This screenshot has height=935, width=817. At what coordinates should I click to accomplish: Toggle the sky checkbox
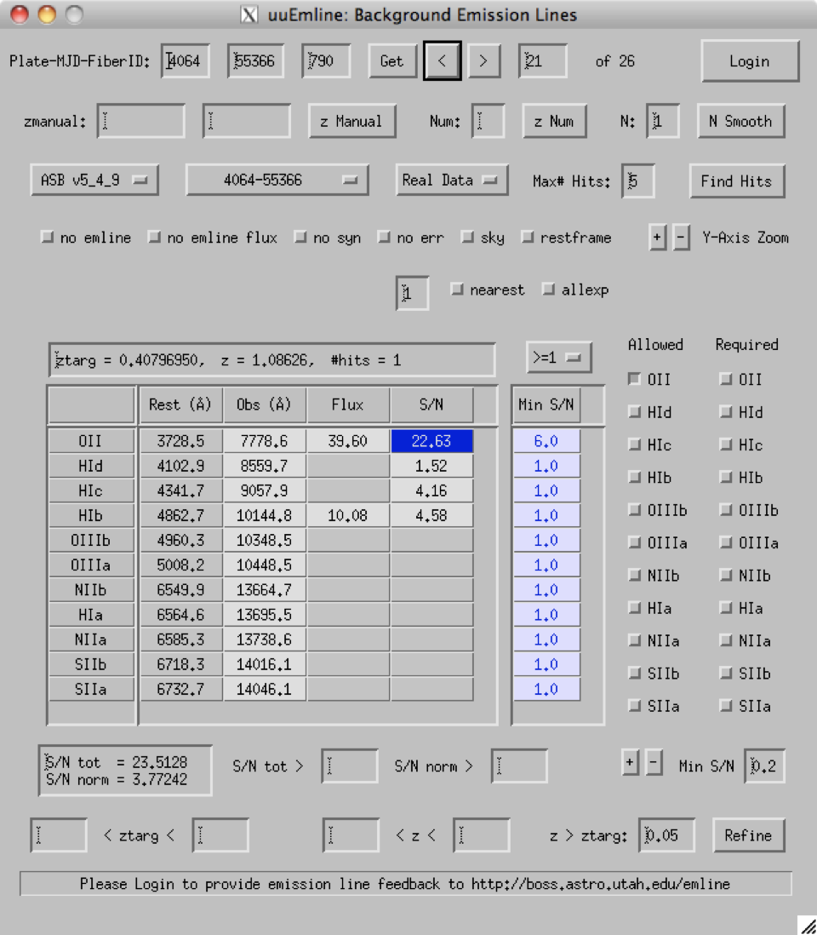point(467,238)
